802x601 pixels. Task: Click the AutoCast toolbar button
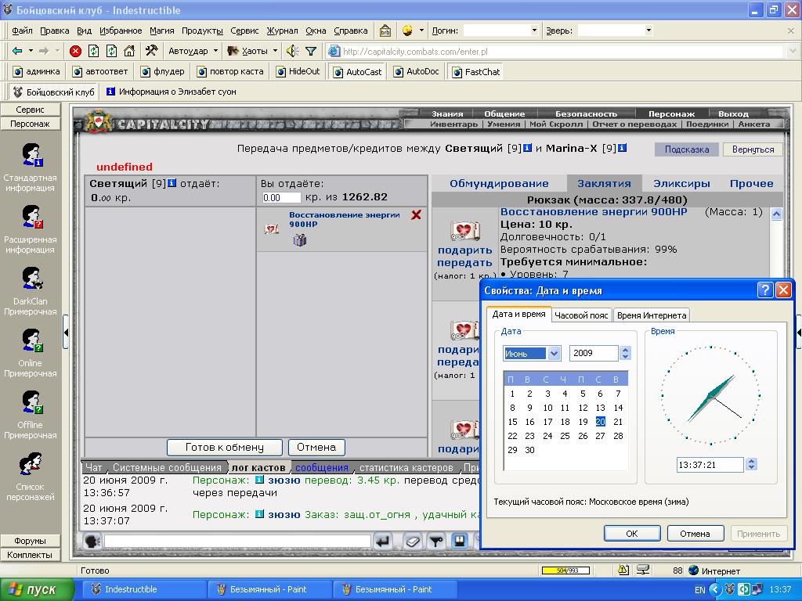357,72
